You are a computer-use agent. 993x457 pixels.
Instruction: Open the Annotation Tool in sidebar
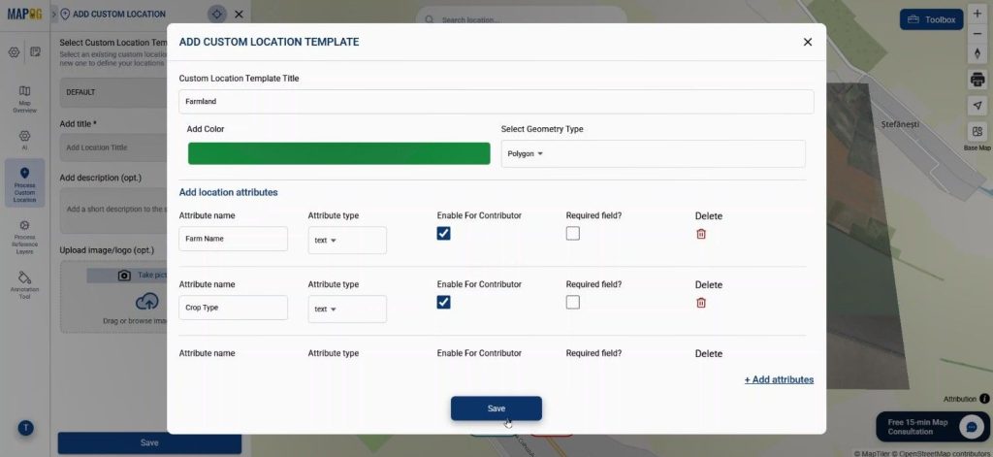[x=24, y=285]
